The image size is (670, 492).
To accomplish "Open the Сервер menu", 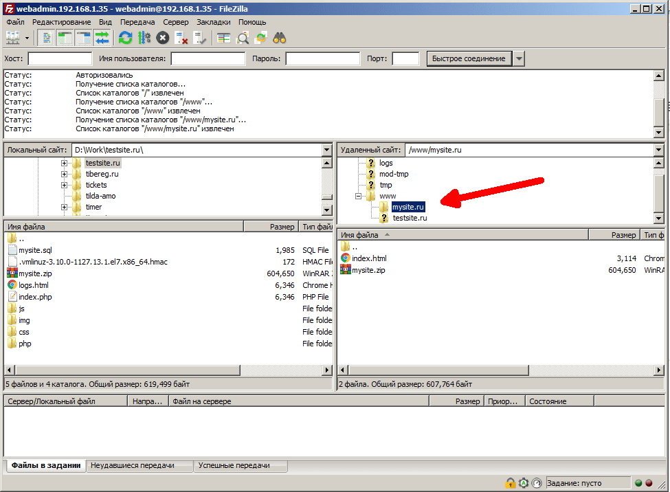I will pyautogui.click(x=175, y=22).
